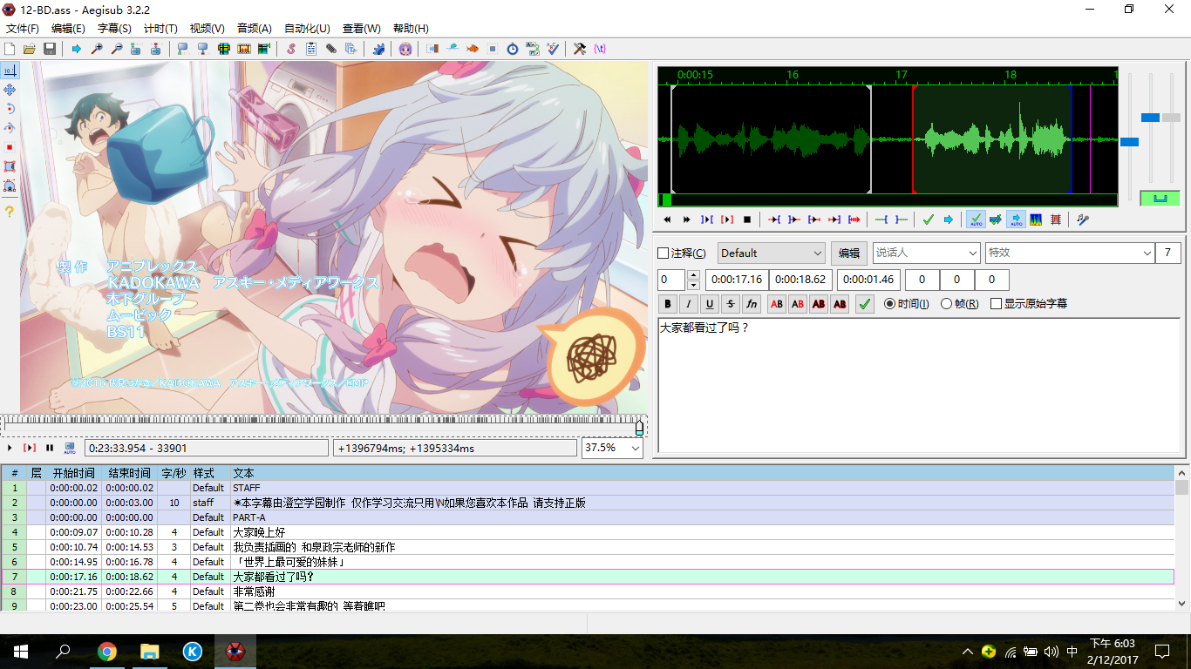Commit audio changes with green checkmark

click(928, 220)
